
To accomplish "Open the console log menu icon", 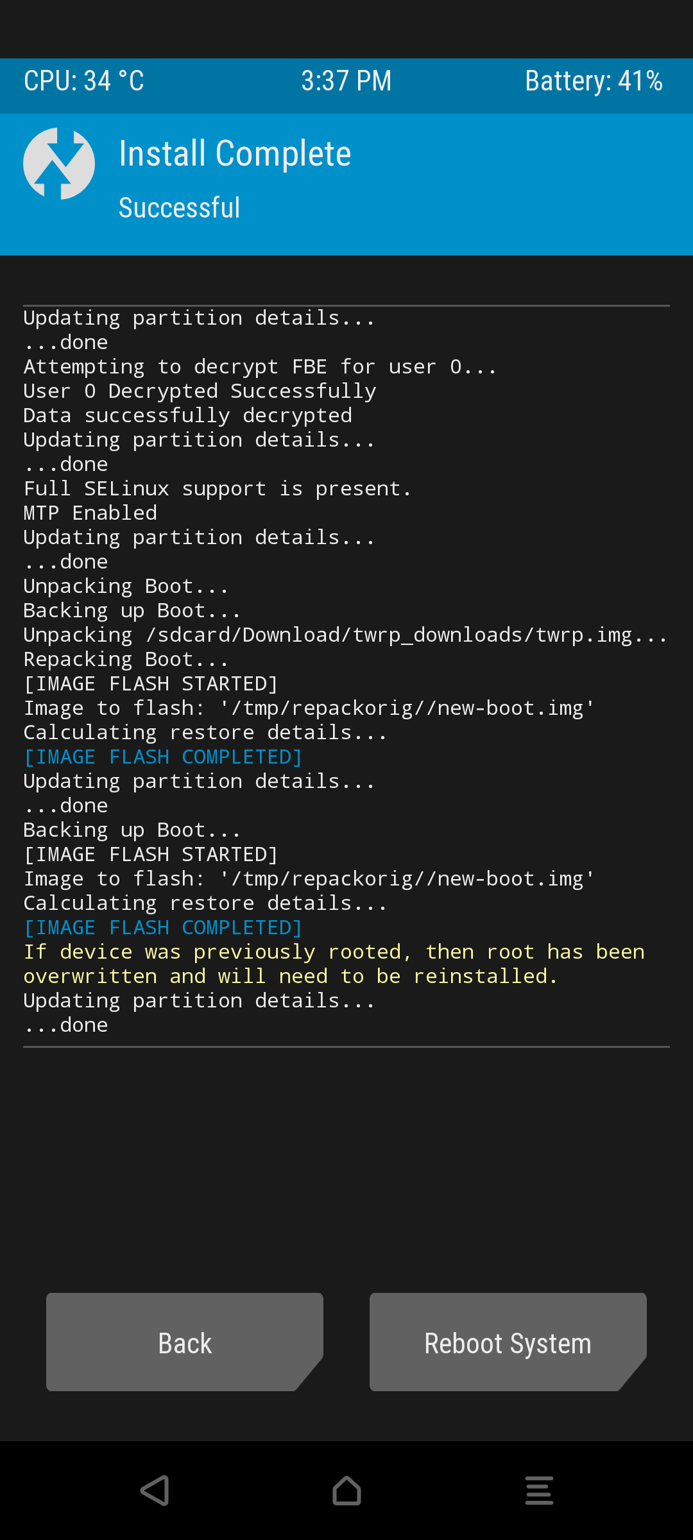I will (x=539, y=1490).
